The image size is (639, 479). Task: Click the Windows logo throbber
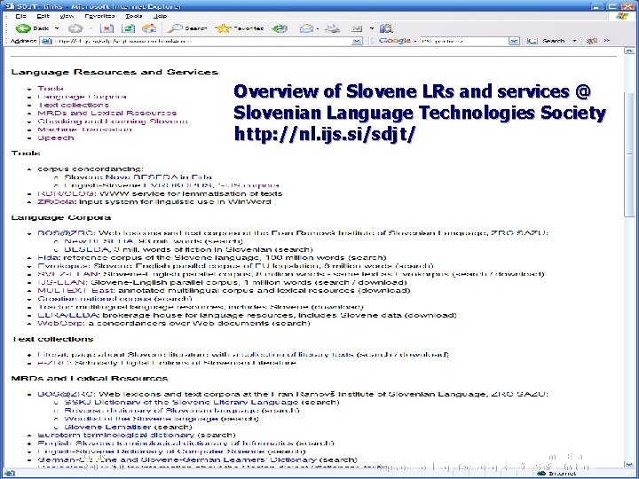622,16
